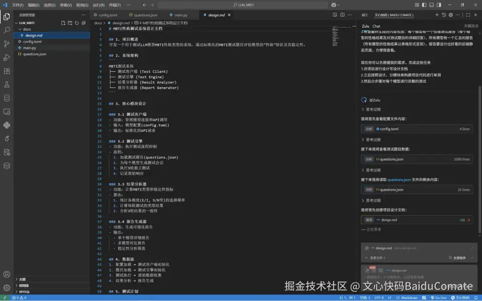The height and width of the screenshot is (301, 482).
Task: Open the 查看(V) menu
Action: [x=66, y=5]
